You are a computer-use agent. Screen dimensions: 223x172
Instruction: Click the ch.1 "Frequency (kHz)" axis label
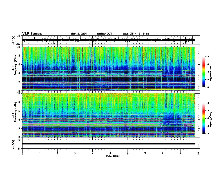tap(15, 65)
